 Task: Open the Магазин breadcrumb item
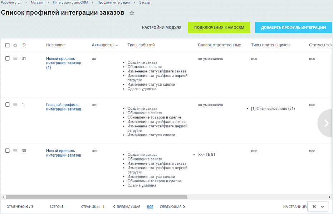coord(34,3)
